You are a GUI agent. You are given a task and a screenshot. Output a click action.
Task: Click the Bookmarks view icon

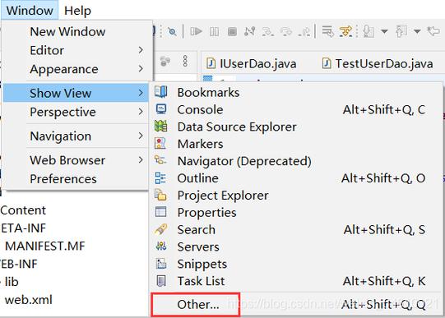click(161, 92)
